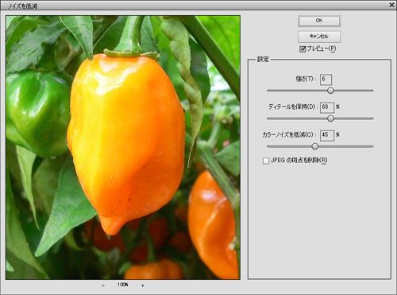Click the ディテールを保持 slider handle
The width and height of the screenshot is (397, 295).
[330, 118]
